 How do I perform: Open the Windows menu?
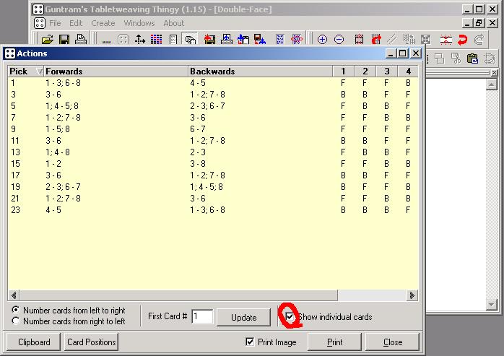(139, 23)
